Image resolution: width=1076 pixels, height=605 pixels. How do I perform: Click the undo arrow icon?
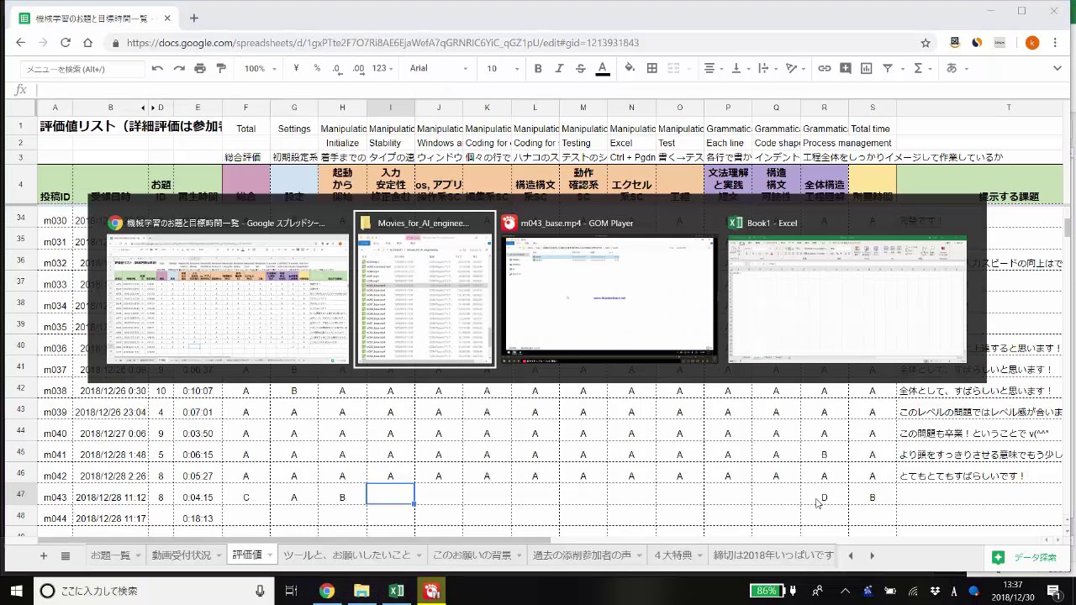click(x=157, y=68)
